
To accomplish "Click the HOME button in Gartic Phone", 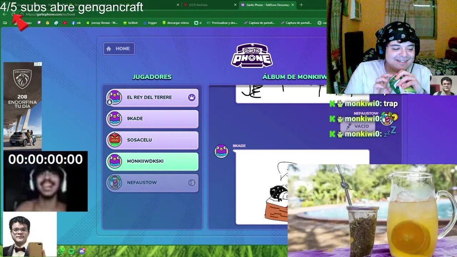I will (119, 49).
